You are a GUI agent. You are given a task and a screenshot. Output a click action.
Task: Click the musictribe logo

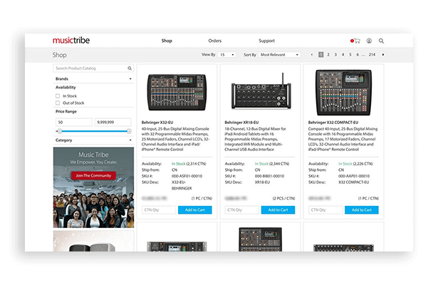(71, 40)
